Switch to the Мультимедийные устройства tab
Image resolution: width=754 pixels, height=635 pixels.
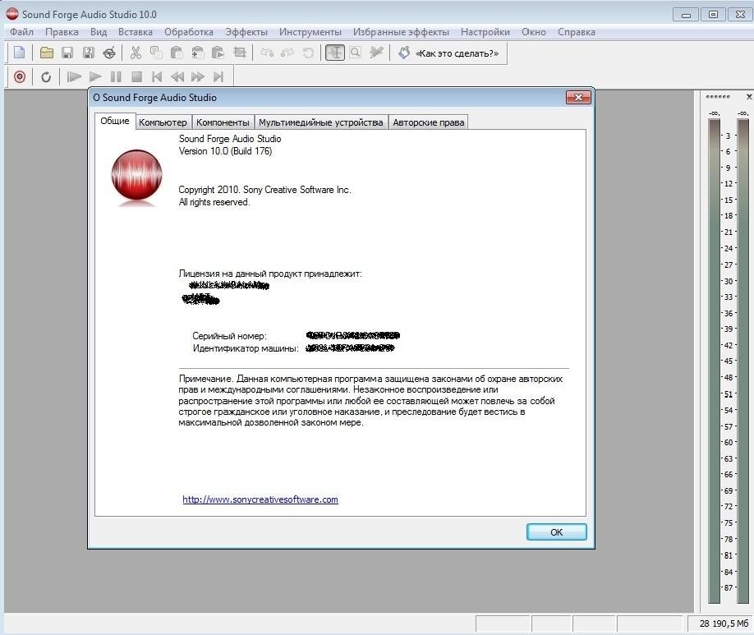click(x=321, y=122)
